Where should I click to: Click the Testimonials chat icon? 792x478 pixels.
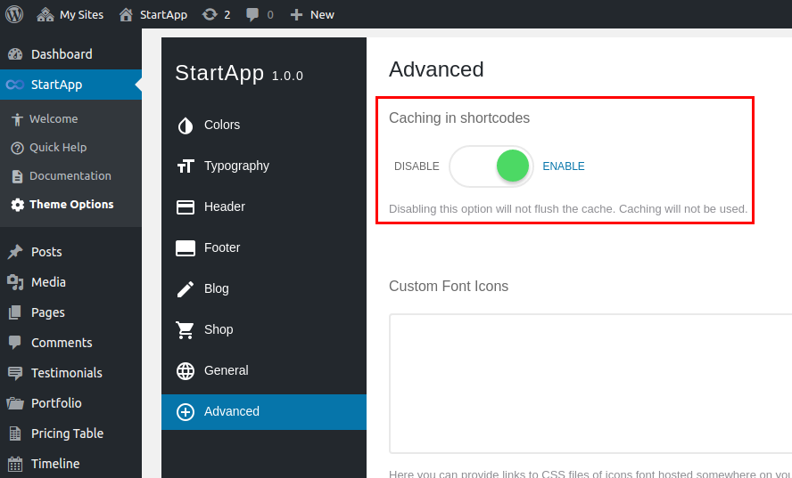point(15,373)
